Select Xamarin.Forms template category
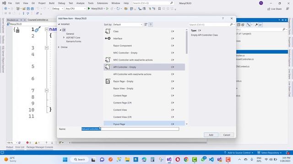This screenshot has width=293, height=164. 74,41
